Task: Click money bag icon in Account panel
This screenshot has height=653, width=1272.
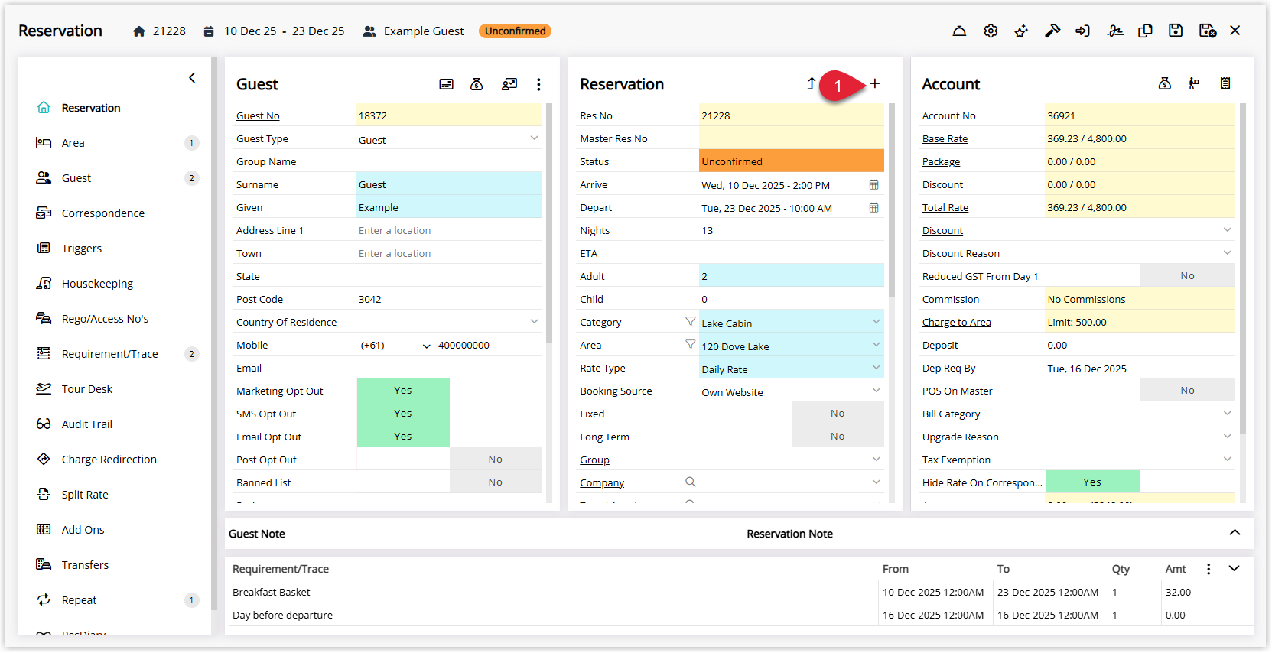Action: tap(1165, 83)
